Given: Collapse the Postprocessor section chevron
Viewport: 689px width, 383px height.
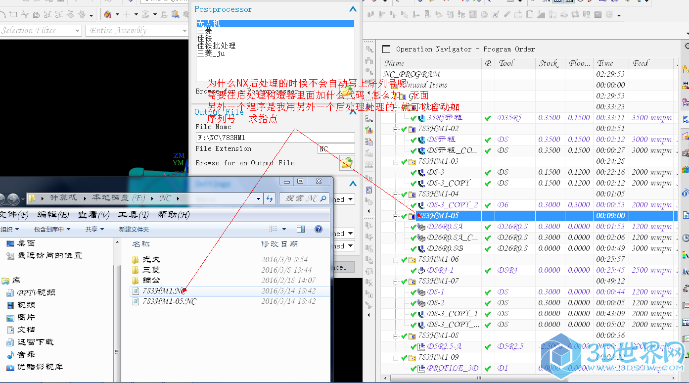Looking at the screenshot, I should point(353,9).
